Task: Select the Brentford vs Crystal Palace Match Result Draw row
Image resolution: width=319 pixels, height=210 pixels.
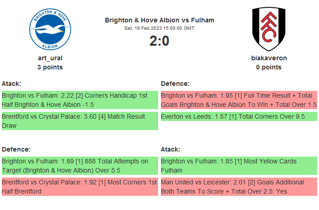Action: tap(80, 121)
